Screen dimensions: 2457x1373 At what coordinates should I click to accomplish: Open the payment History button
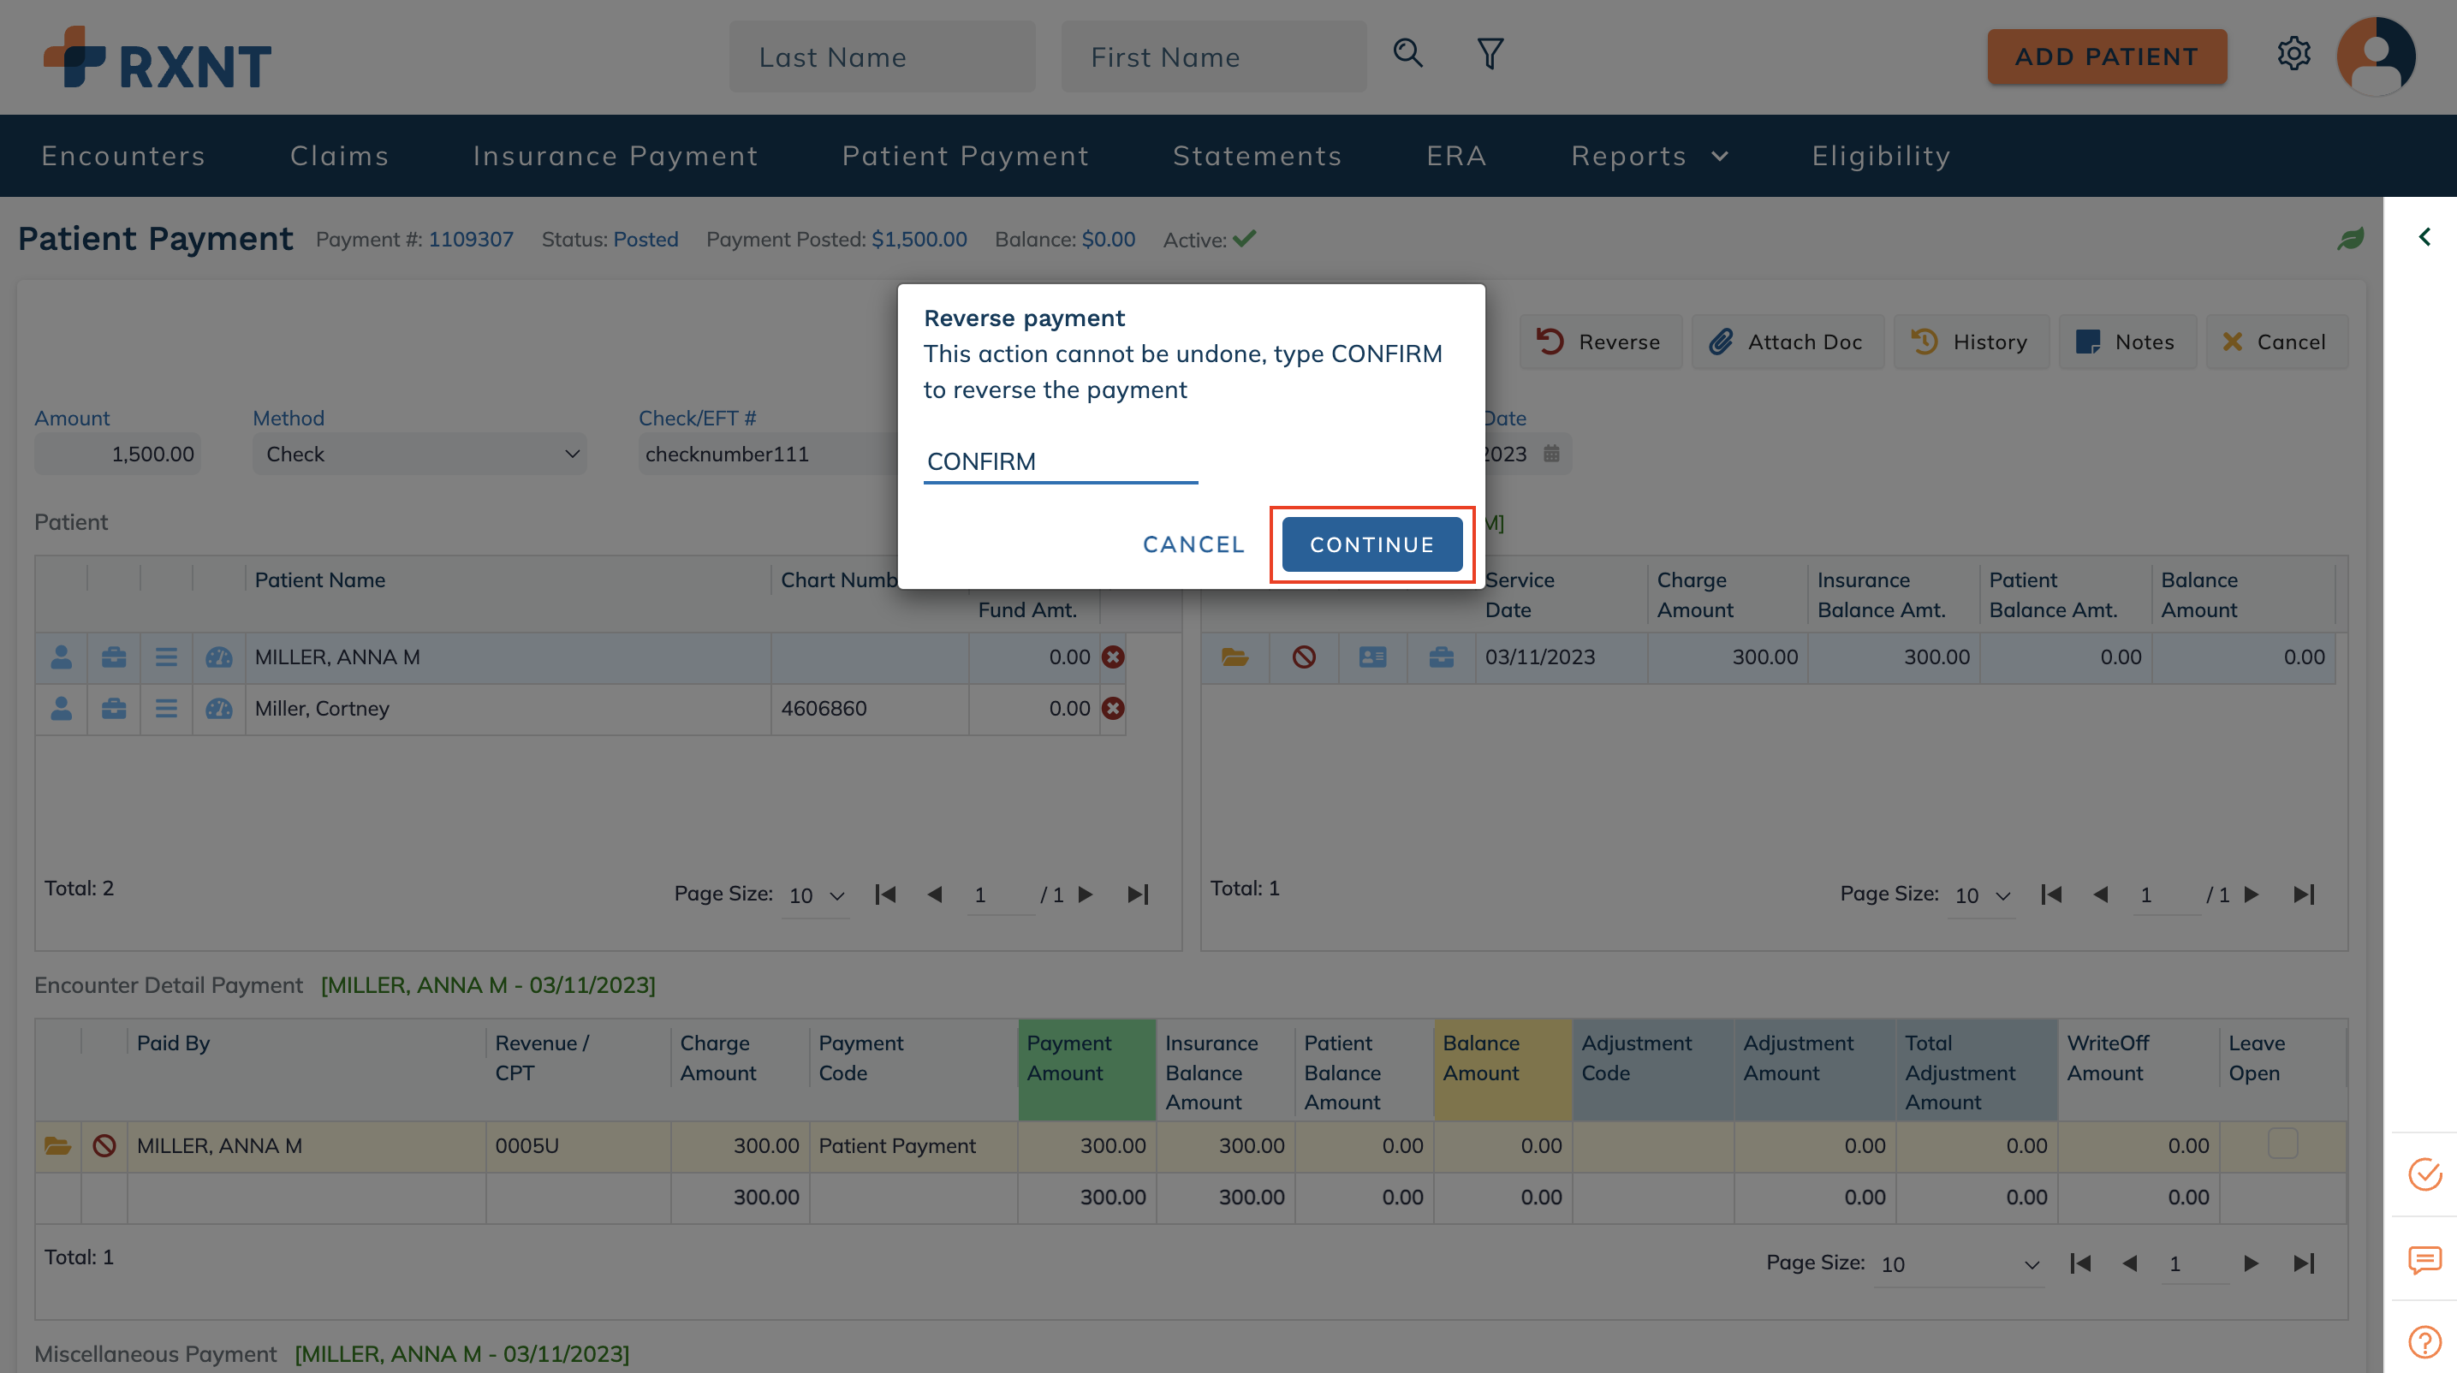coord(1971,342)
